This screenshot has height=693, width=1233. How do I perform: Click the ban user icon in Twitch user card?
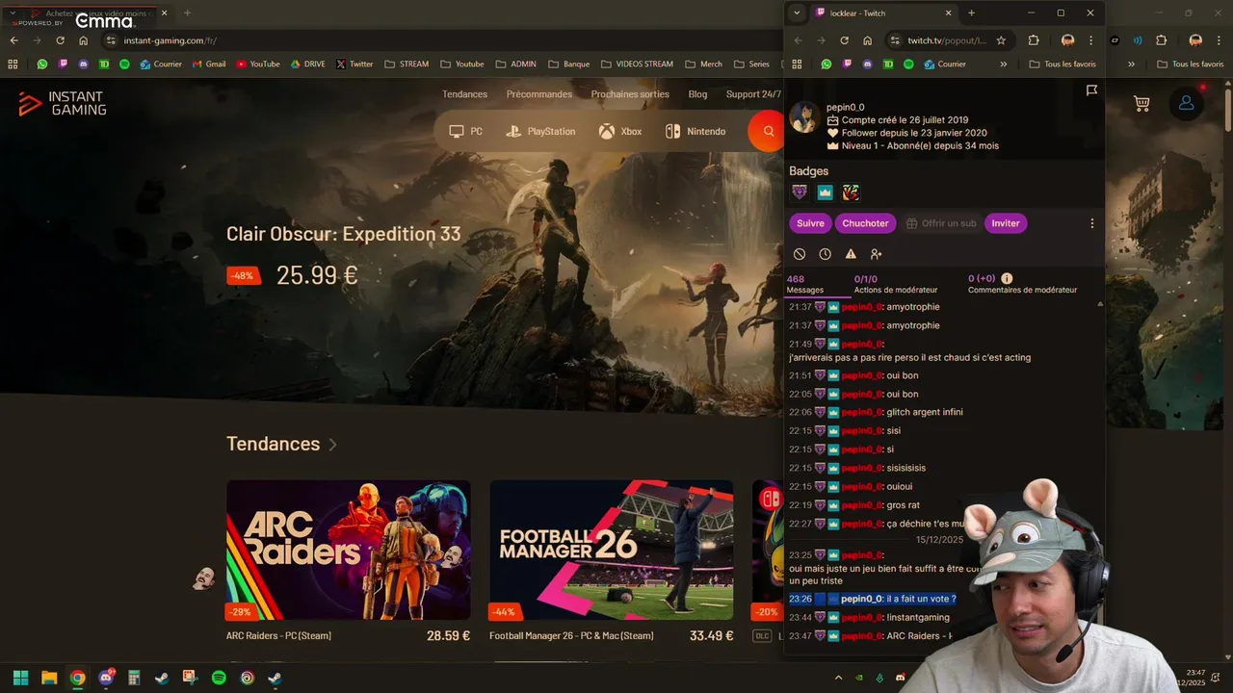click(800, 254)
